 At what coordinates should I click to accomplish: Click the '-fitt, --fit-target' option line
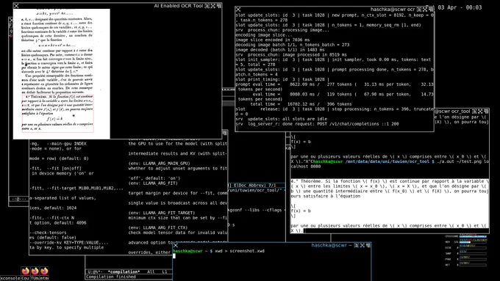click(76, 189)
